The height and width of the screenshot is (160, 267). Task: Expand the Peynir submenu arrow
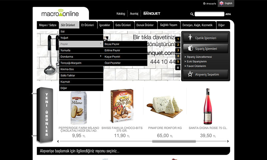point(101,44)
